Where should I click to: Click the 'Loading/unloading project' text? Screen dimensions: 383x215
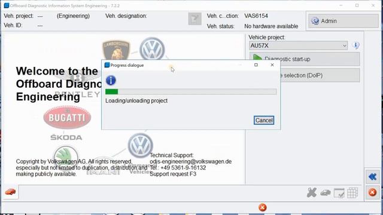coord(136,101)
